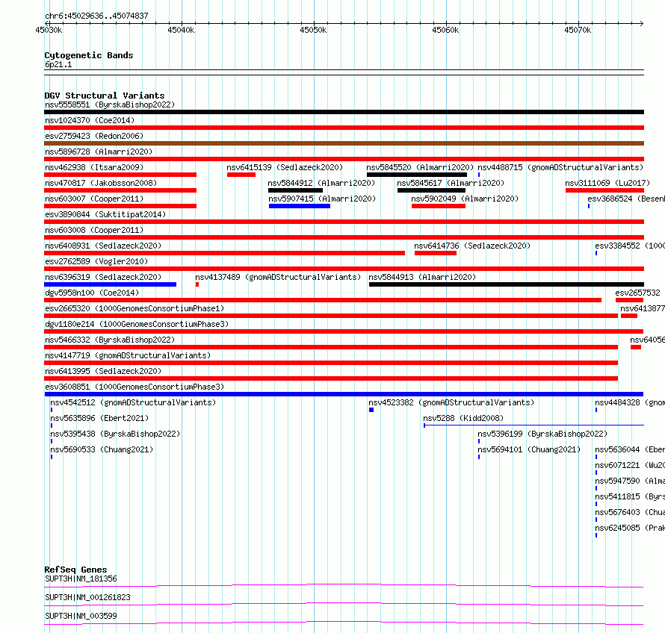This screenshot has height=633, width=665.
Task: Click nsv5288 (Kidd2008) label
Action: pyautogui.click(x=463, y=418)
